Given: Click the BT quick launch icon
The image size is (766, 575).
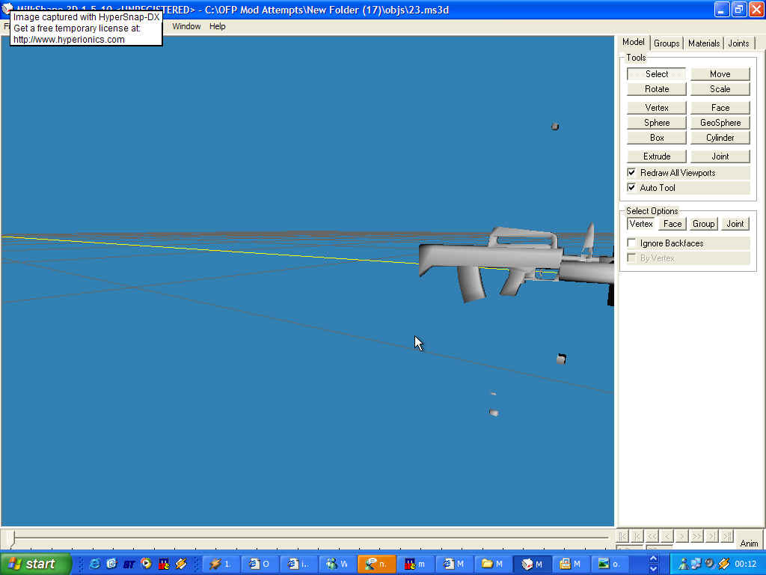Looking at the screenshot, I should click(x=129, y=564).
